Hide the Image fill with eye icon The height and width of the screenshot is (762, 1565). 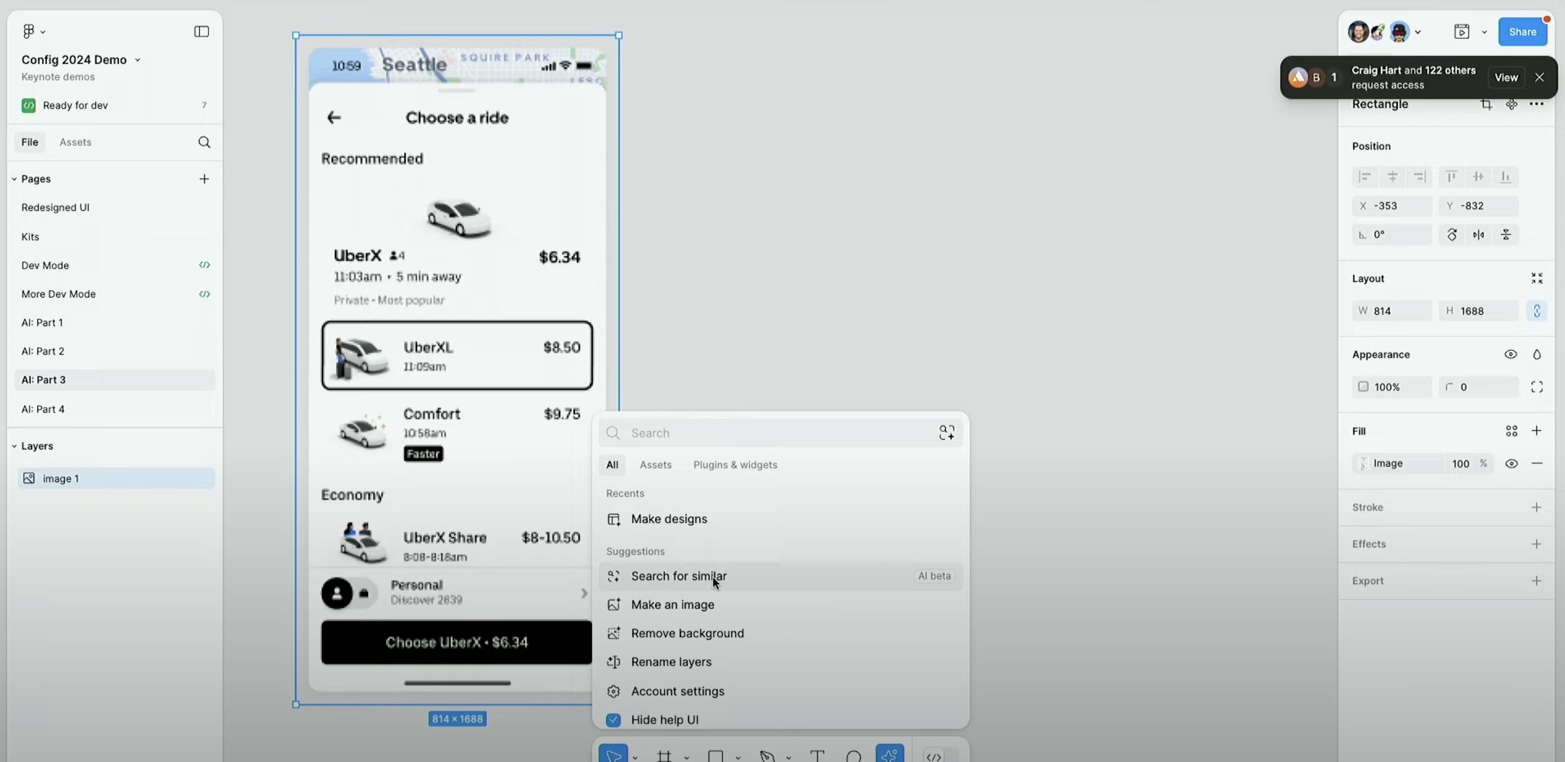coord(1512,464)
